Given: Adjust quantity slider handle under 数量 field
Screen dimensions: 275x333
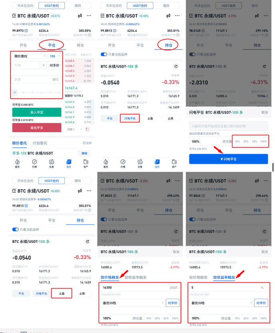Looking at the screenshot, I should (x=14, y=93).
